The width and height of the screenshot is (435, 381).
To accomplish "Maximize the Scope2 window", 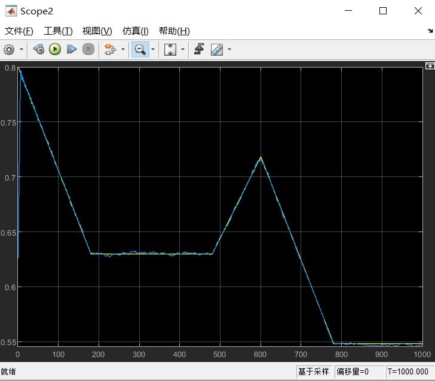I will coord(383,11).
